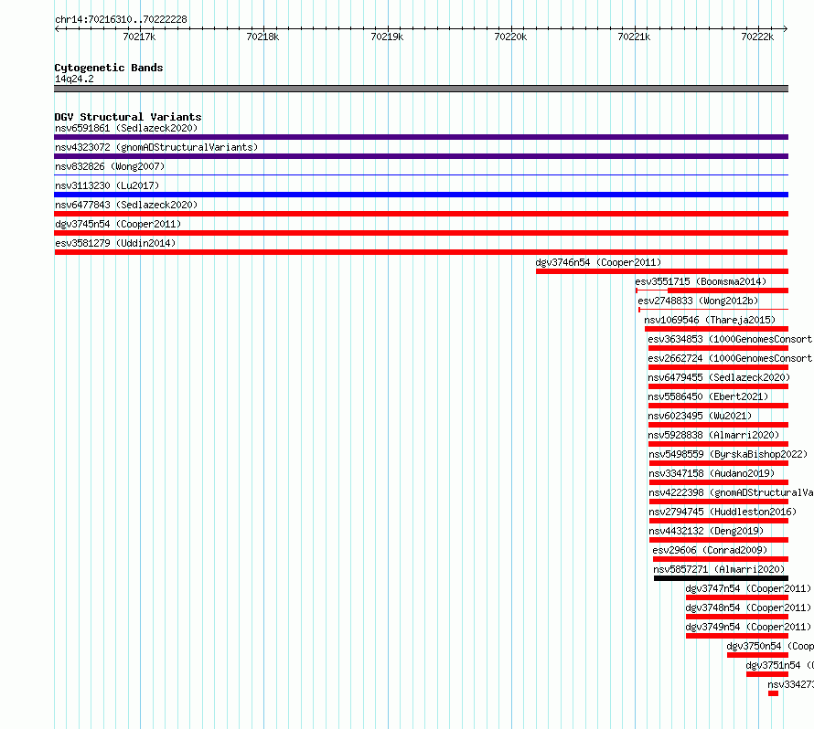Click the short red bar under the cut-off nsv334273 label at the bottom right

coord(774,693)
